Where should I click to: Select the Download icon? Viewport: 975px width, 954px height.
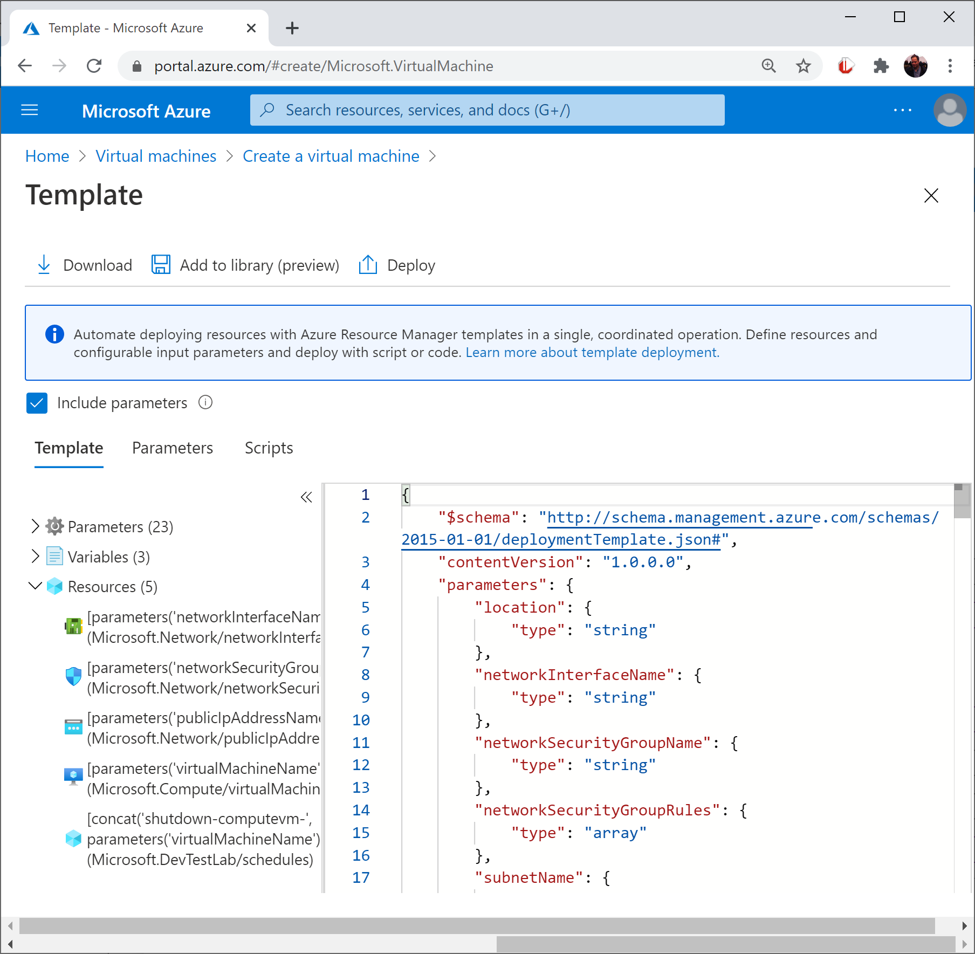pyautogui.click(x=43, y=265)
